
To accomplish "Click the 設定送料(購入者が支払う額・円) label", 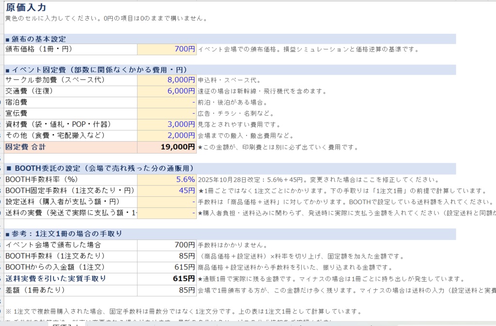I will pos(71,202).
